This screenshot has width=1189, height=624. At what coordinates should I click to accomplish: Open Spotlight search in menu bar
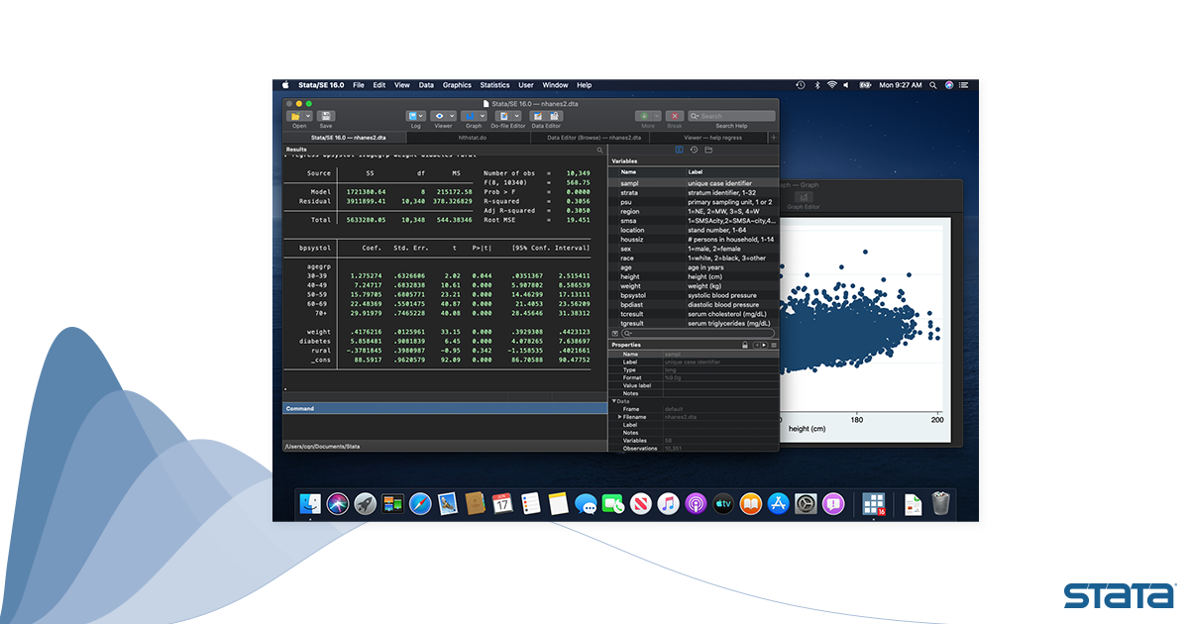933,85
